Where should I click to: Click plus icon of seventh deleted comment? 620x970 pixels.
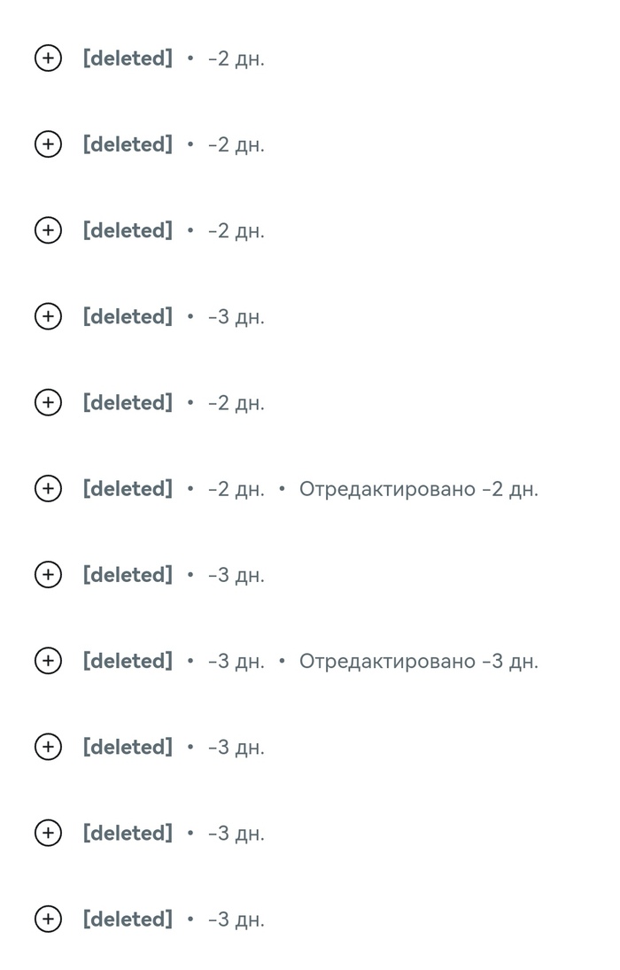[48, 575]
